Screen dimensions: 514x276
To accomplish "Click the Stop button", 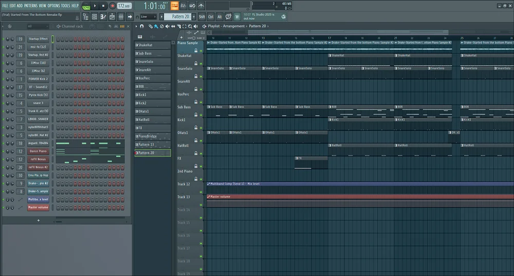I will [103, 6].
